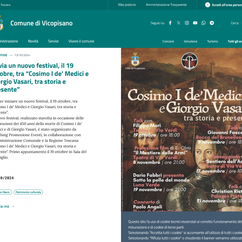Open the Servizi menu item
The height and width of the screenshot is (242, 242).
pos(53,41)
